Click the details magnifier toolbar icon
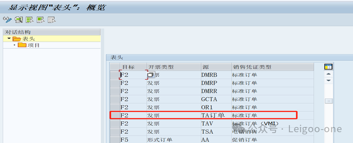The image size is (353, 143). click(19, 20)
